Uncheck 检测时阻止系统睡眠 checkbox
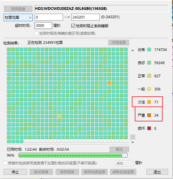 73,26
